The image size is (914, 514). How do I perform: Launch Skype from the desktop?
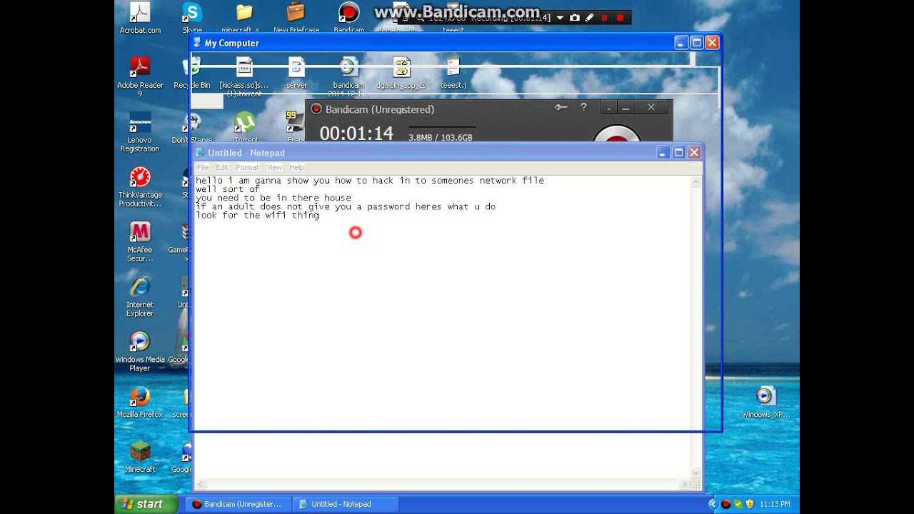tap(192, 18)
